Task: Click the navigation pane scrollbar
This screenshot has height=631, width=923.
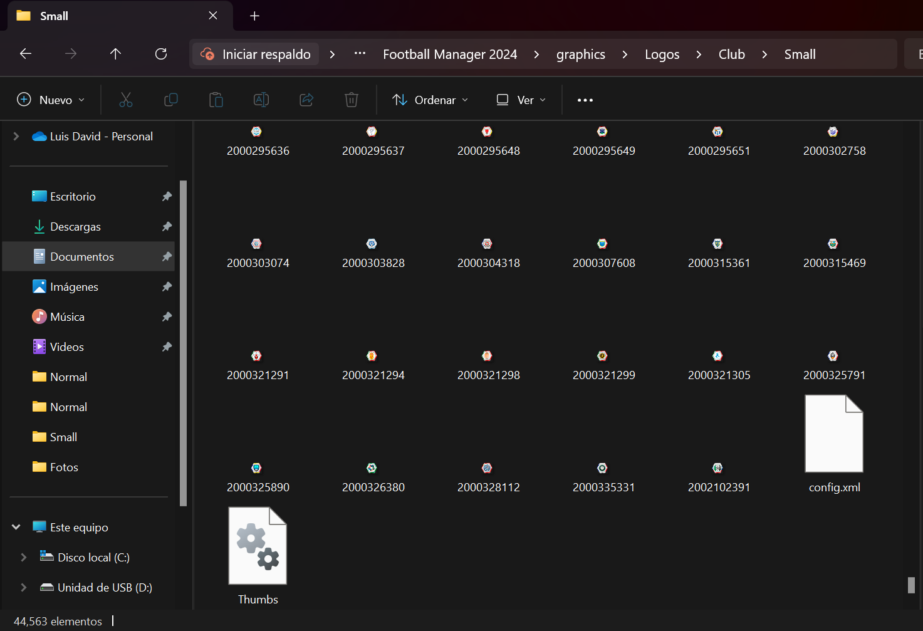Action: [x=183, y=343]
